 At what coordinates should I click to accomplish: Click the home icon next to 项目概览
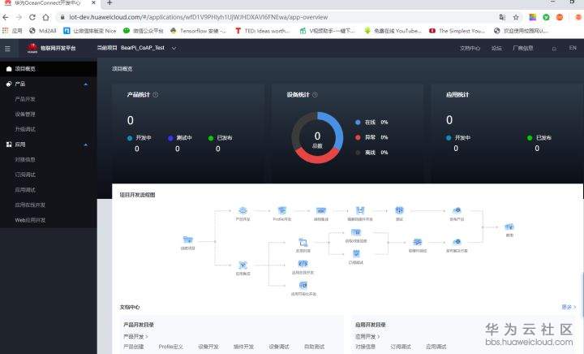tap(9, 68)
